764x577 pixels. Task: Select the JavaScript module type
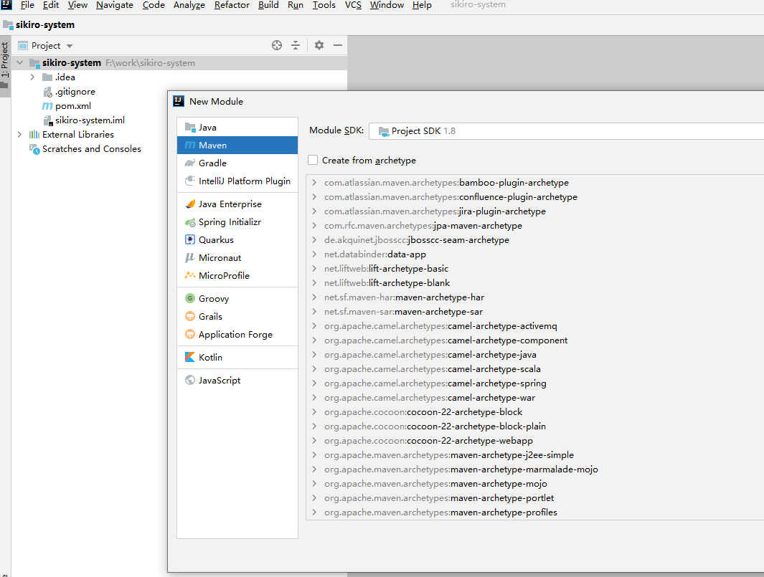click(237, 381)
